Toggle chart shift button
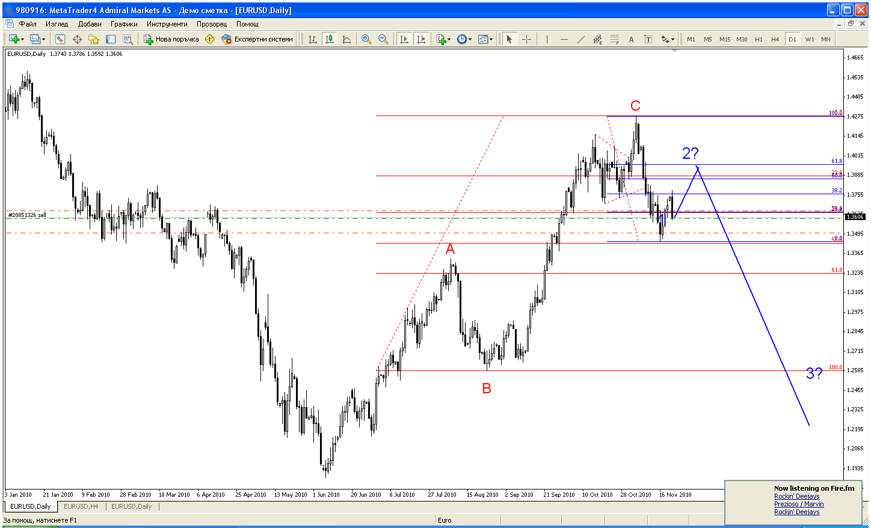The height and width of the screenshot is (528, 871). [x=421, y=39]
